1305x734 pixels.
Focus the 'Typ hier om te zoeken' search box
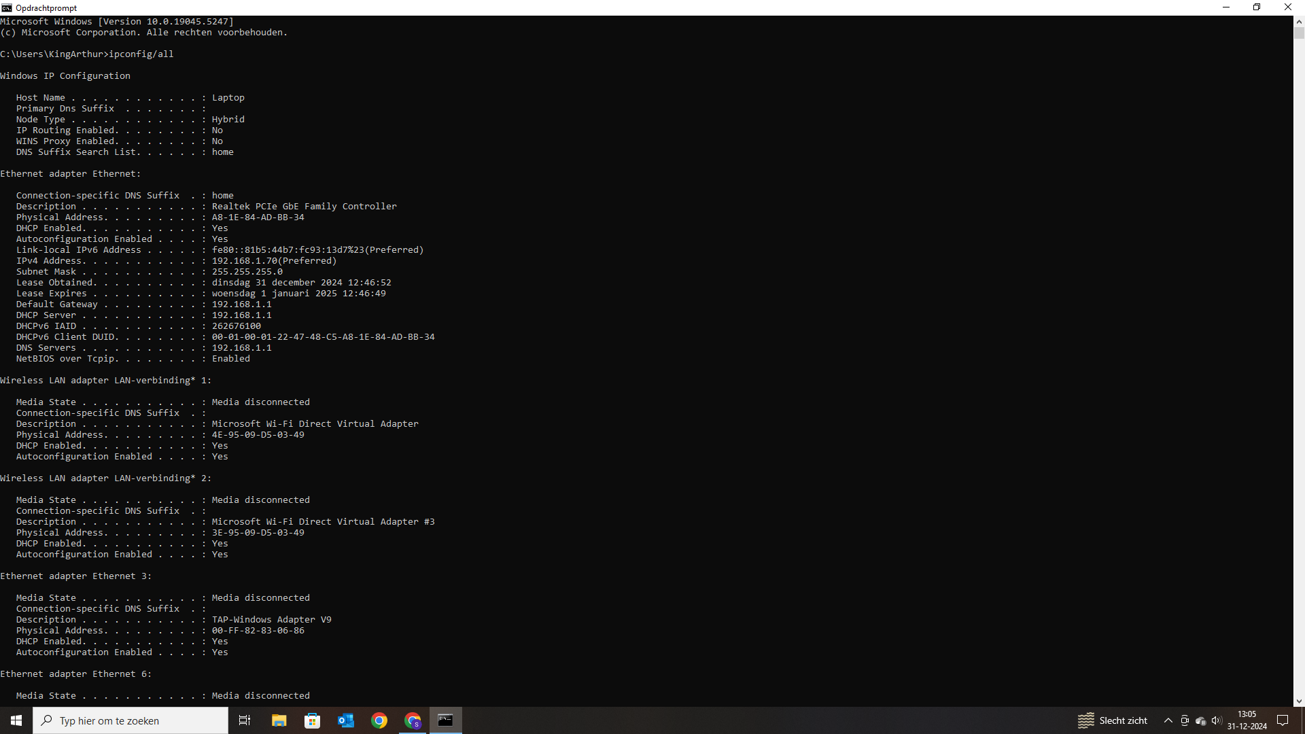coord(130,720)
